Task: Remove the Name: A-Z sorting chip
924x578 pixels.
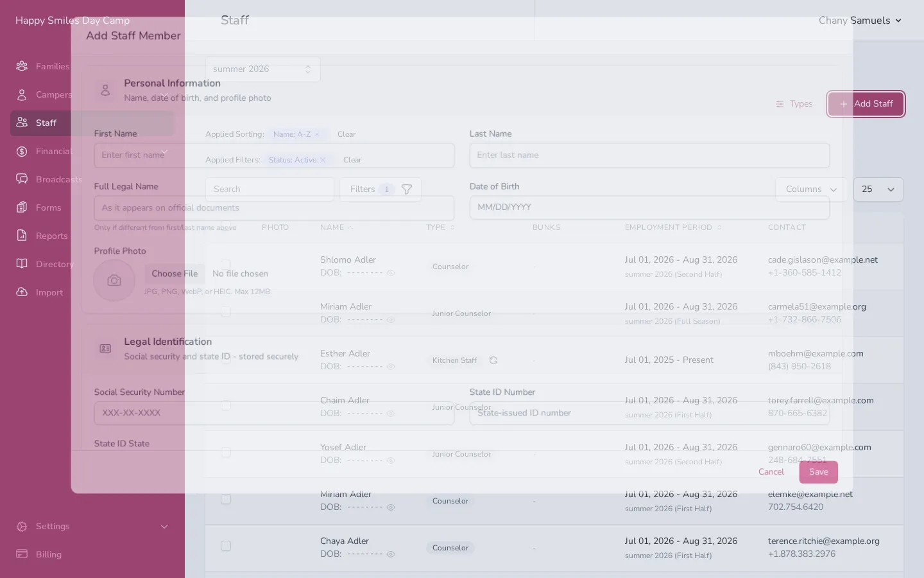Action: [317, 134]
